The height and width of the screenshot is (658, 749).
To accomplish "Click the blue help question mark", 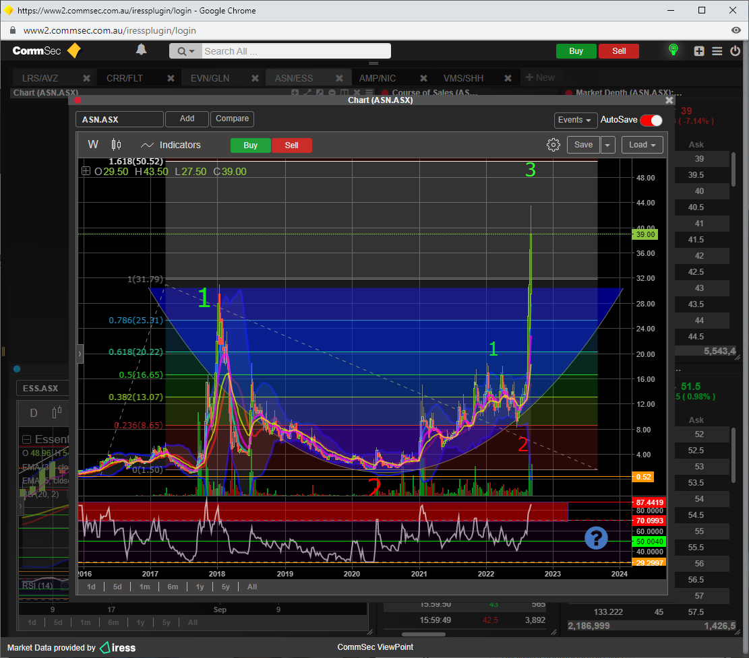I will [597, 537].
